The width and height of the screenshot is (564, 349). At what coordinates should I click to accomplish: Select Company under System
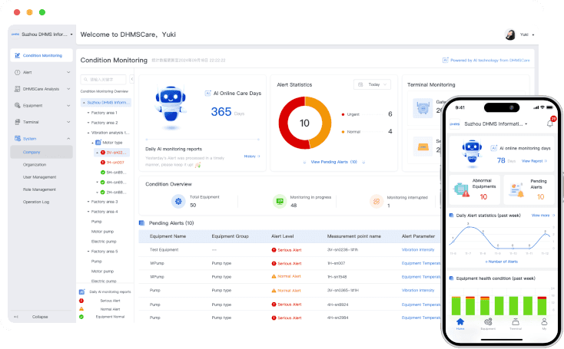[41, 152]
